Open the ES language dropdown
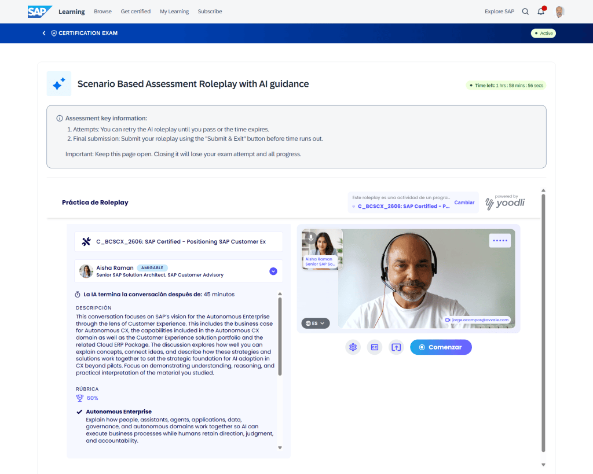The height and width of the screenshot is (474, 593). (x=316, y=323)
